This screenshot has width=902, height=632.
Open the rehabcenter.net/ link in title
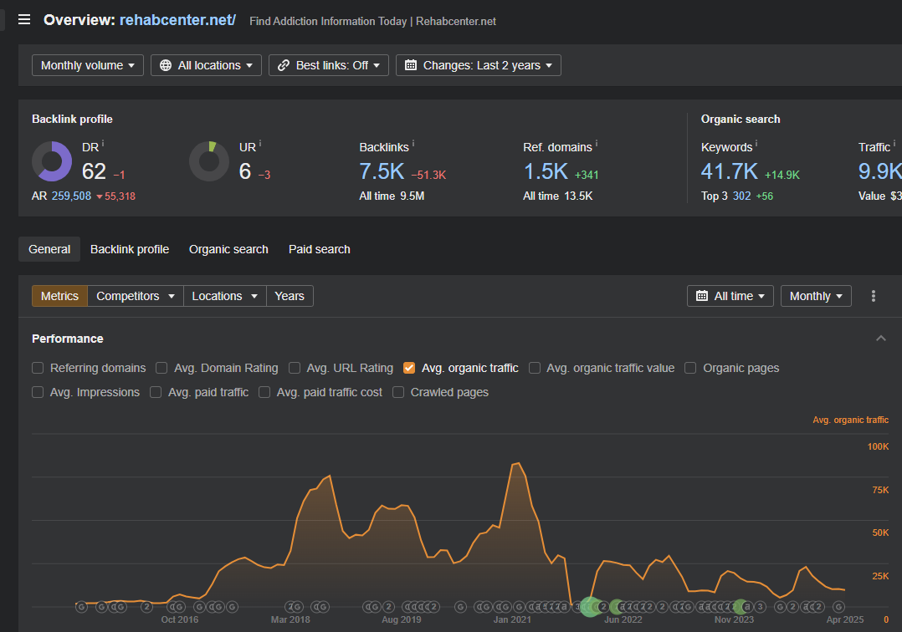pyautogui.click(x=177, y=20)
